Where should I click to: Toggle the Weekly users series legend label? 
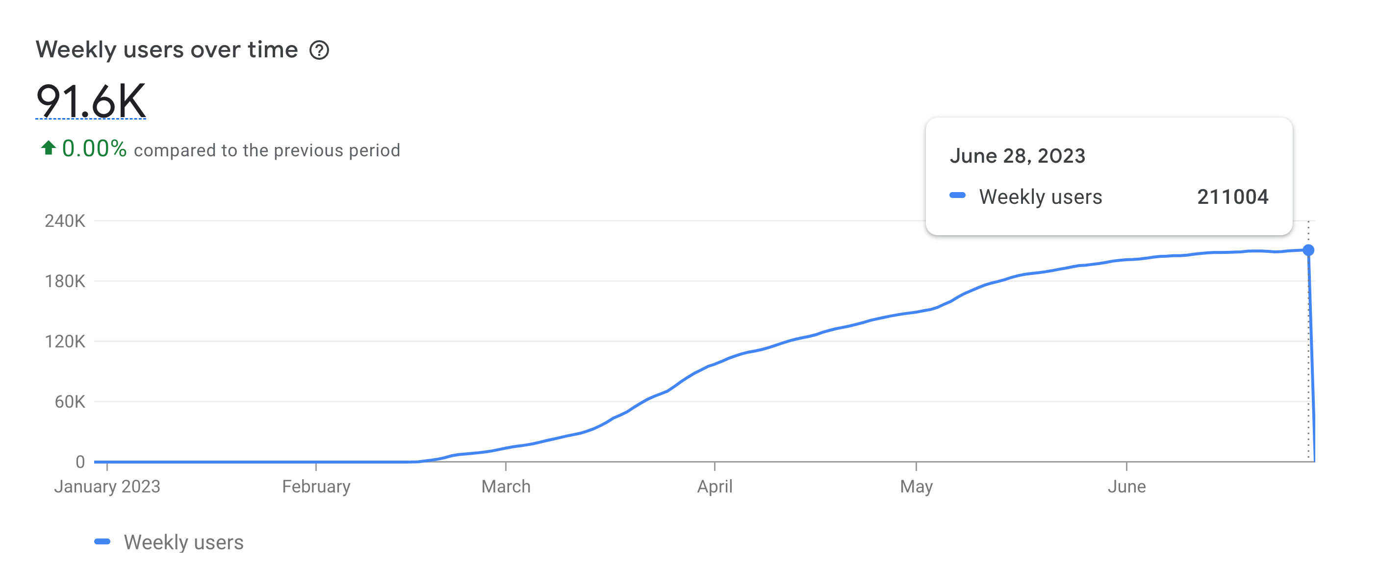pyautogui.click(x=183, y=542)
